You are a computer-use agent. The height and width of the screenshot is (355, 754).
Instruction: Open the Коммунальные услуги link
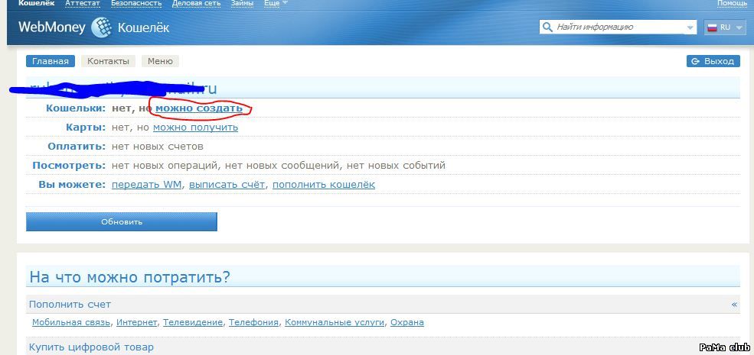(x=335, y=322)
